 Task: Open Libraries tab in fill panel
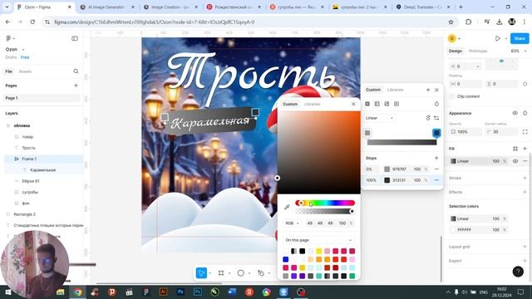(x=396, y=90)
